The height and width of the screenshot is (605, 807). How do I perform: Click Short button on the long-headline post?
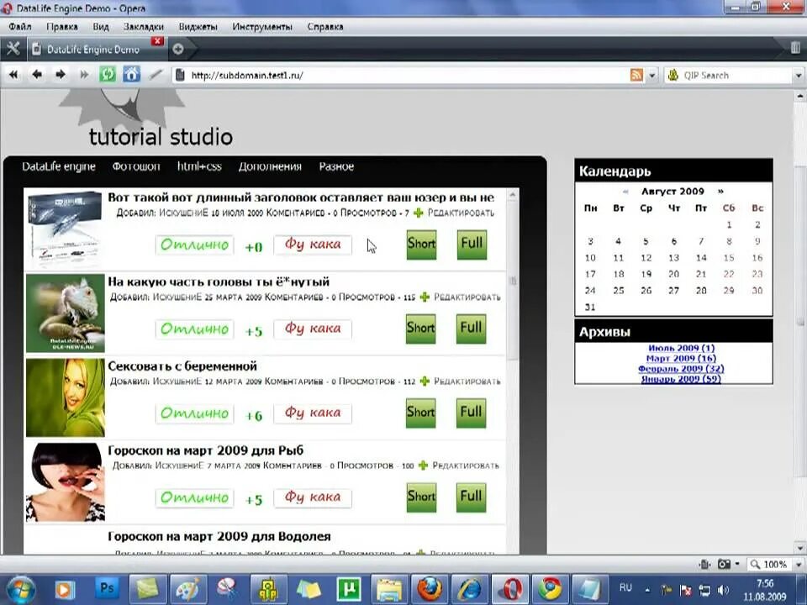coord(421,244)
